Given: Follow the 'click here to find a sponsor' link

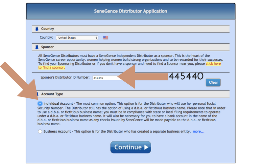Looking at the screenshot, I should tap(213, 64).
